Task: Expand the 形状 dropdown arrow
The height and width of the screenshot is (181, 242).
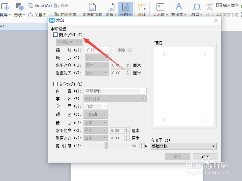Action: pyautogui.click(x=24, y=15)
